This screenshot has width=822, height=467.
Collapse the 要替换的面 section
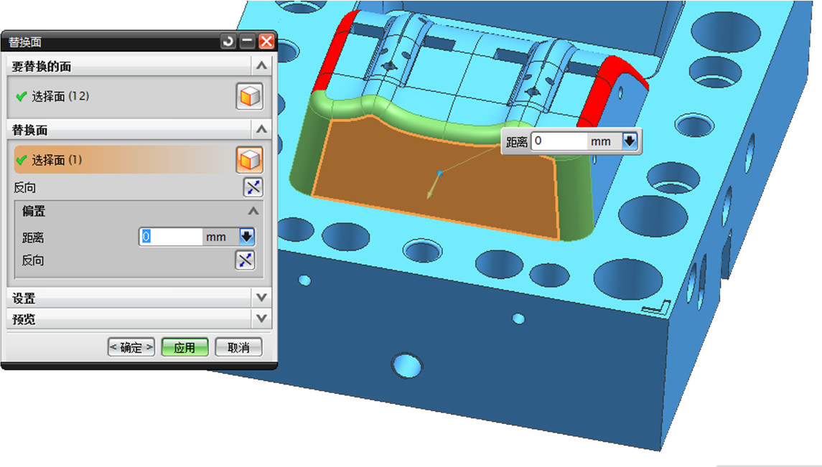261,66
